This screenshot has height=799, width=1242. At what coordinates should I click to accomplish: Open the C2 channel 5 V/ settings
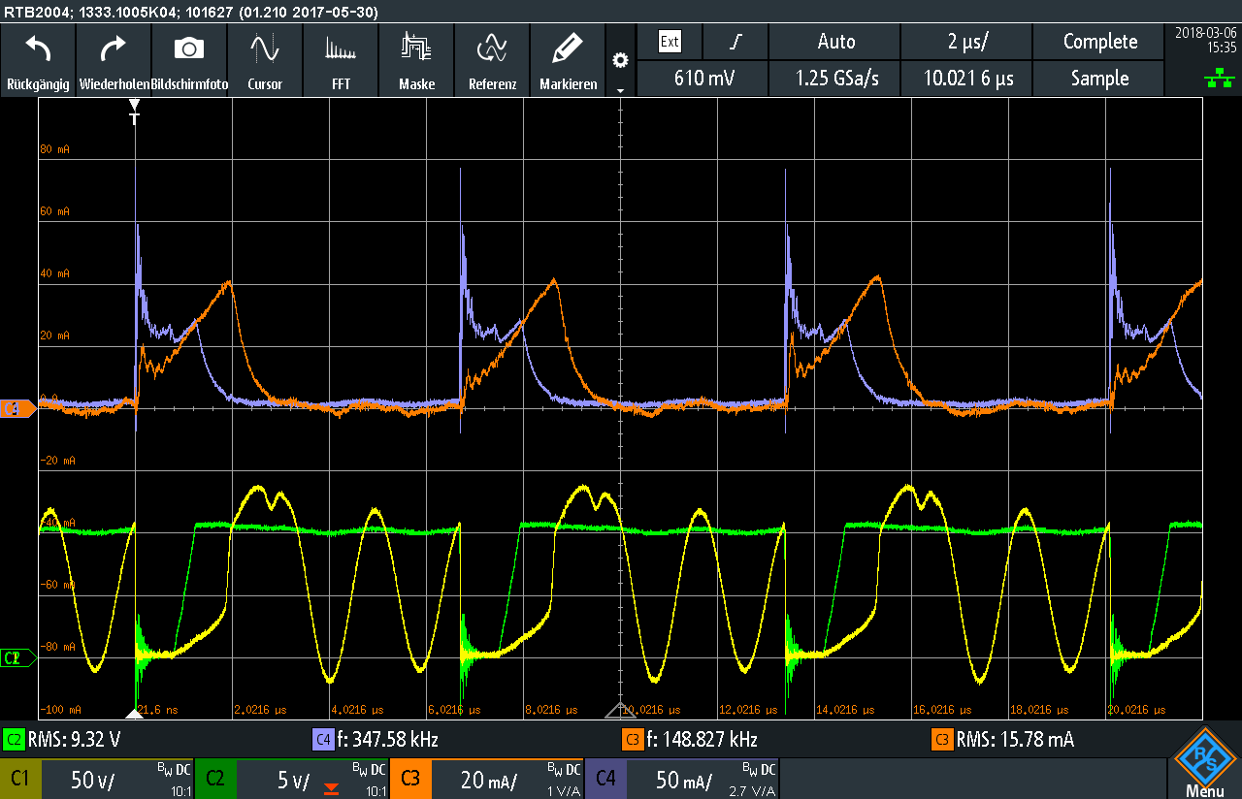292,779
